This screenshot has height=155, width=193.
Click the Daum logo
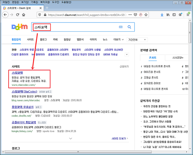(x=20, y=27)
